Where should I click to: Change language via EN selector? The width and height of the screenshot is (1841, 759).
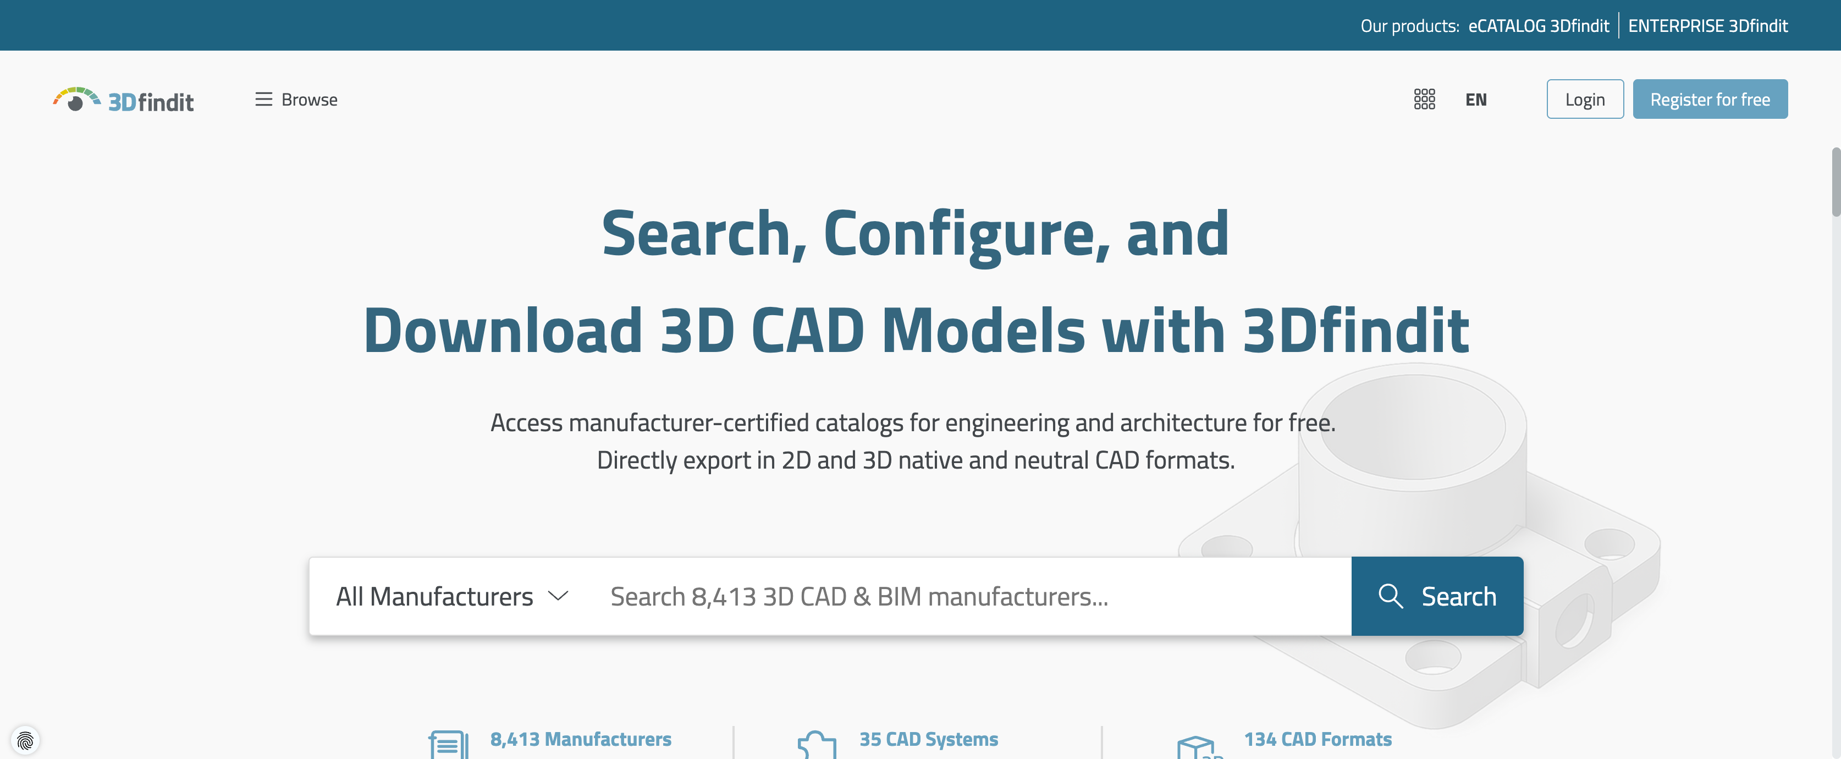coord(1476,100)
